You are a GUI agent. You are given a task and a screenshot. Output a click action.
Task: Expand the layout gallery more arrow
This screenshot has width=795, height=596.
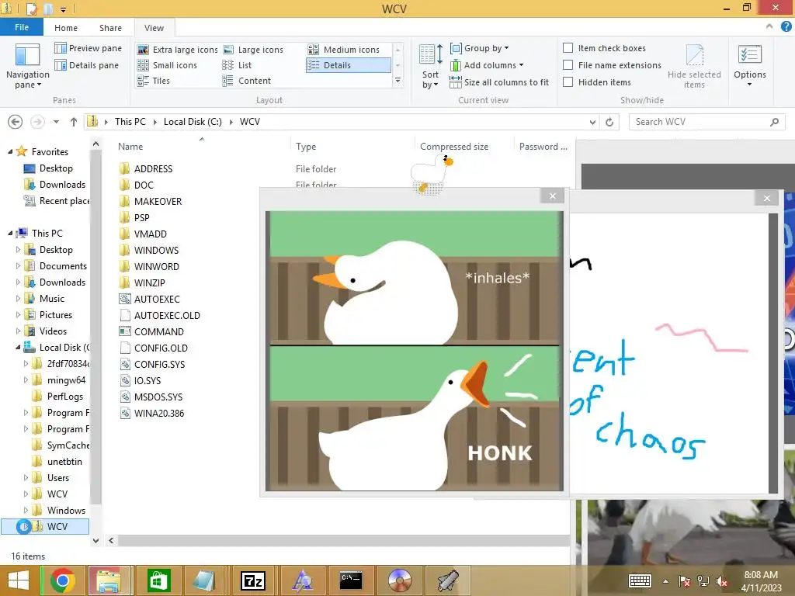(398, 81)
